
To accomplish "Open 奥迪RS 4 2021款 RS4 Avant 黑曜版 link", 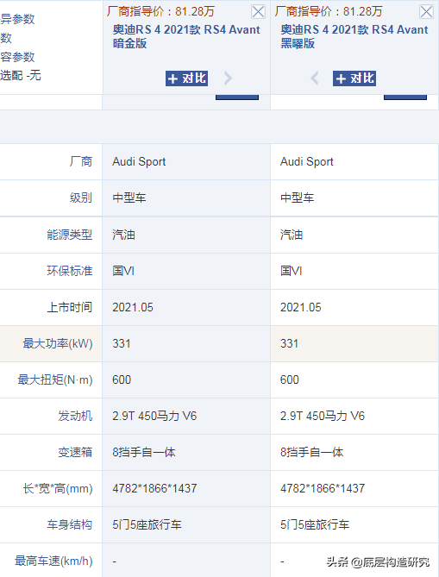I will point(354,36).
